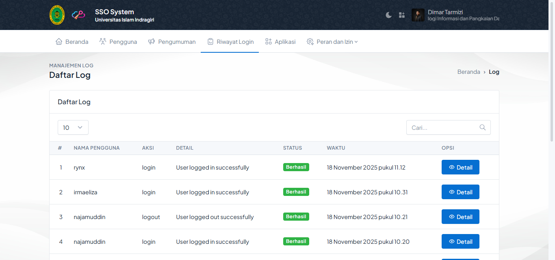Open the apps grid icon in header

402,15
